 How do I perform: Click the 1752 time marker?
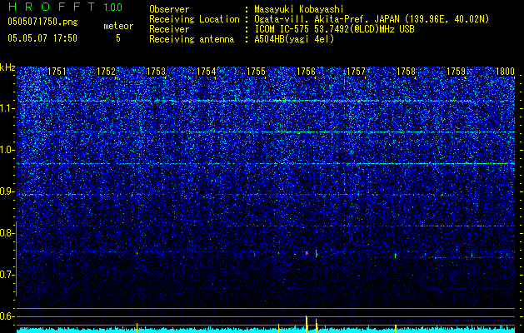coord(106,72)
